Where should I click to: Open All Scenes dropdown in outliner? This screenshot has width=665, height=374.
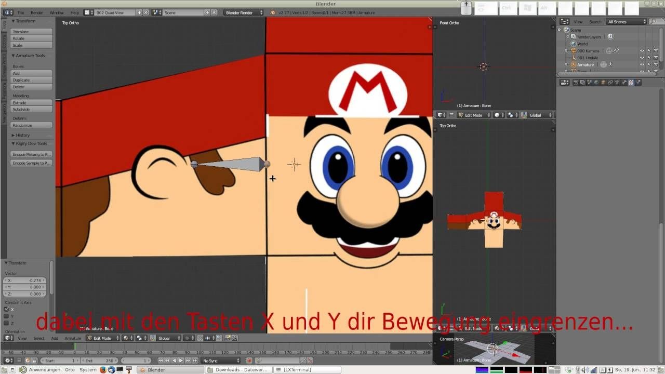pyautogui.click(x=627, y=22)
